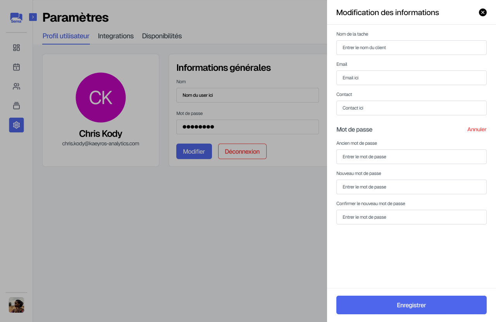Click the Modifier button
The width and height of the screenshot is (496, 322).
coord(194,151)
